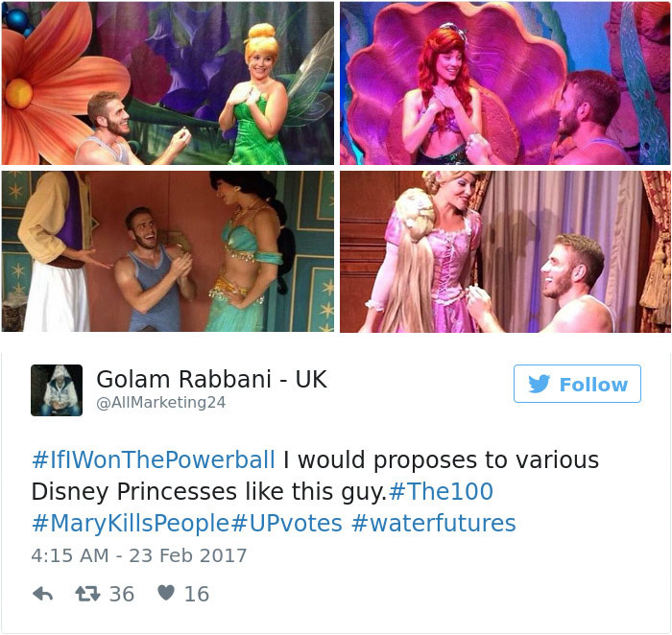Open the #The100 hashtag link

pos(441,491)
